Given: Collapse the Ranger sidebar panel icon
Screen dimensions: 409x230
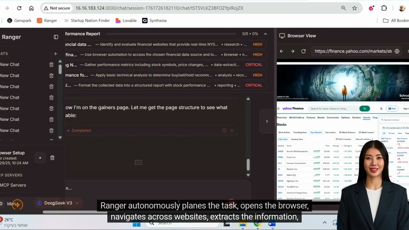Looking at the screenshot, I should click(x=56, y=37).
